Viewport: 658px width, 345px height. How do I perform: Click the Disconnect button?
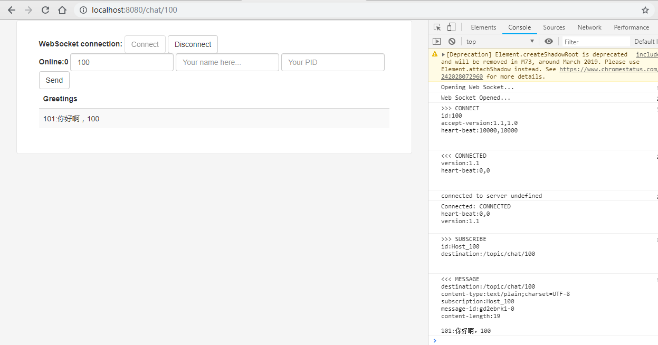tap(193, 44)
